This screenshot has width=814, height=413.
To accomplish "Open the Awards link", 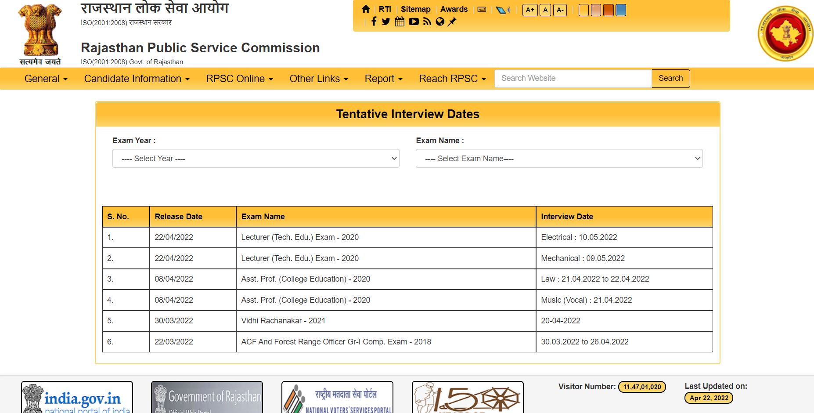I will tap(454, 9).
